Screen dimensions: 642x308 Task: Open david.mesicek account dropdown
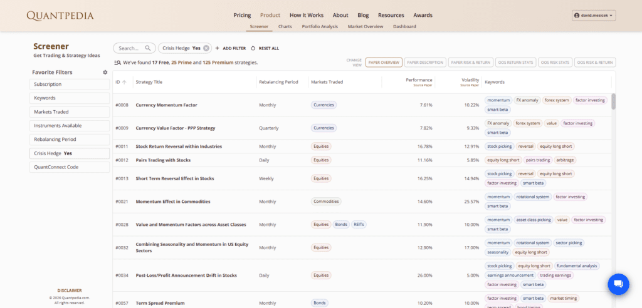(594, 15)
